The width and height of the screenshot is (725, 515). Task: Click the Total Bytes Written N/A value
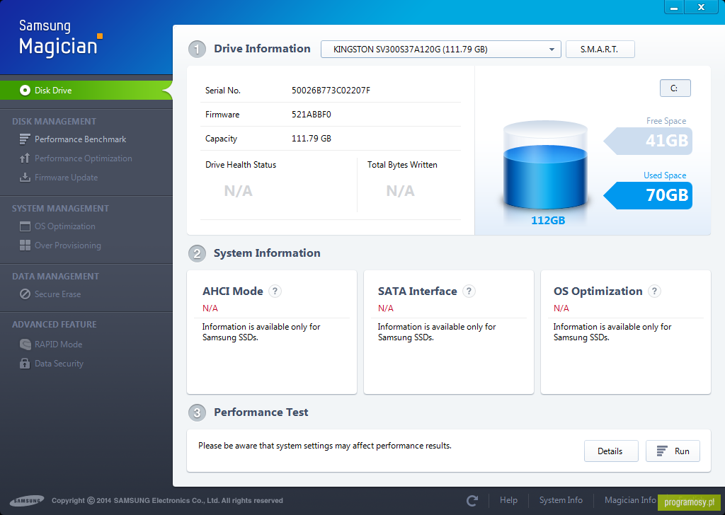(401, 191)
